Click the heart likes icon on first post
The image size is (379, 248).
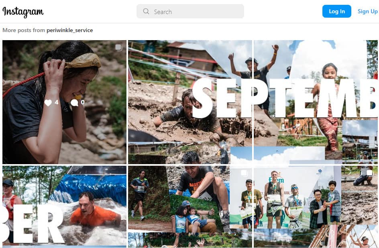click(x=48, y=103)
